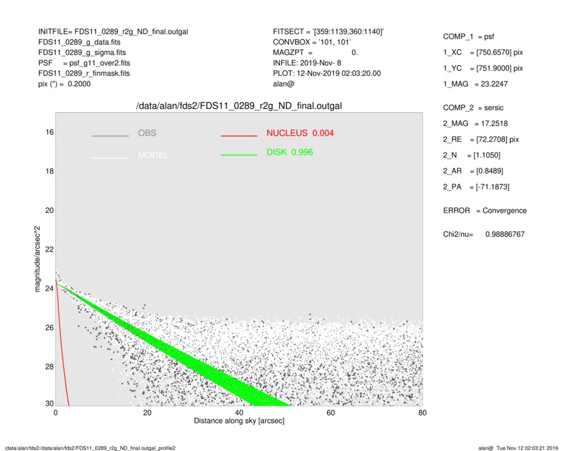The width and height of the screenshot is (564, 451).
Task: Click the x-axis tick label 40
Action: (239, 413)
